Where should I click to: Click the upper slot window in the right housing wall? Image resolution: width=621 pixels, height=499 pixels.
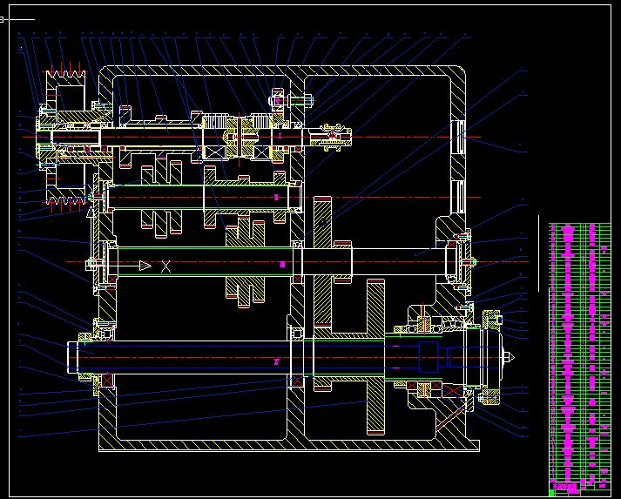point(459,137)
